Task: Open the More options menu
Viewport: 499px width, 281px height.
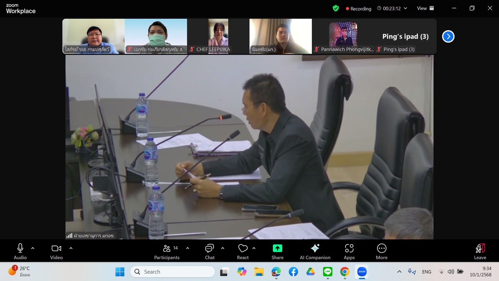Action: (381, 251)
